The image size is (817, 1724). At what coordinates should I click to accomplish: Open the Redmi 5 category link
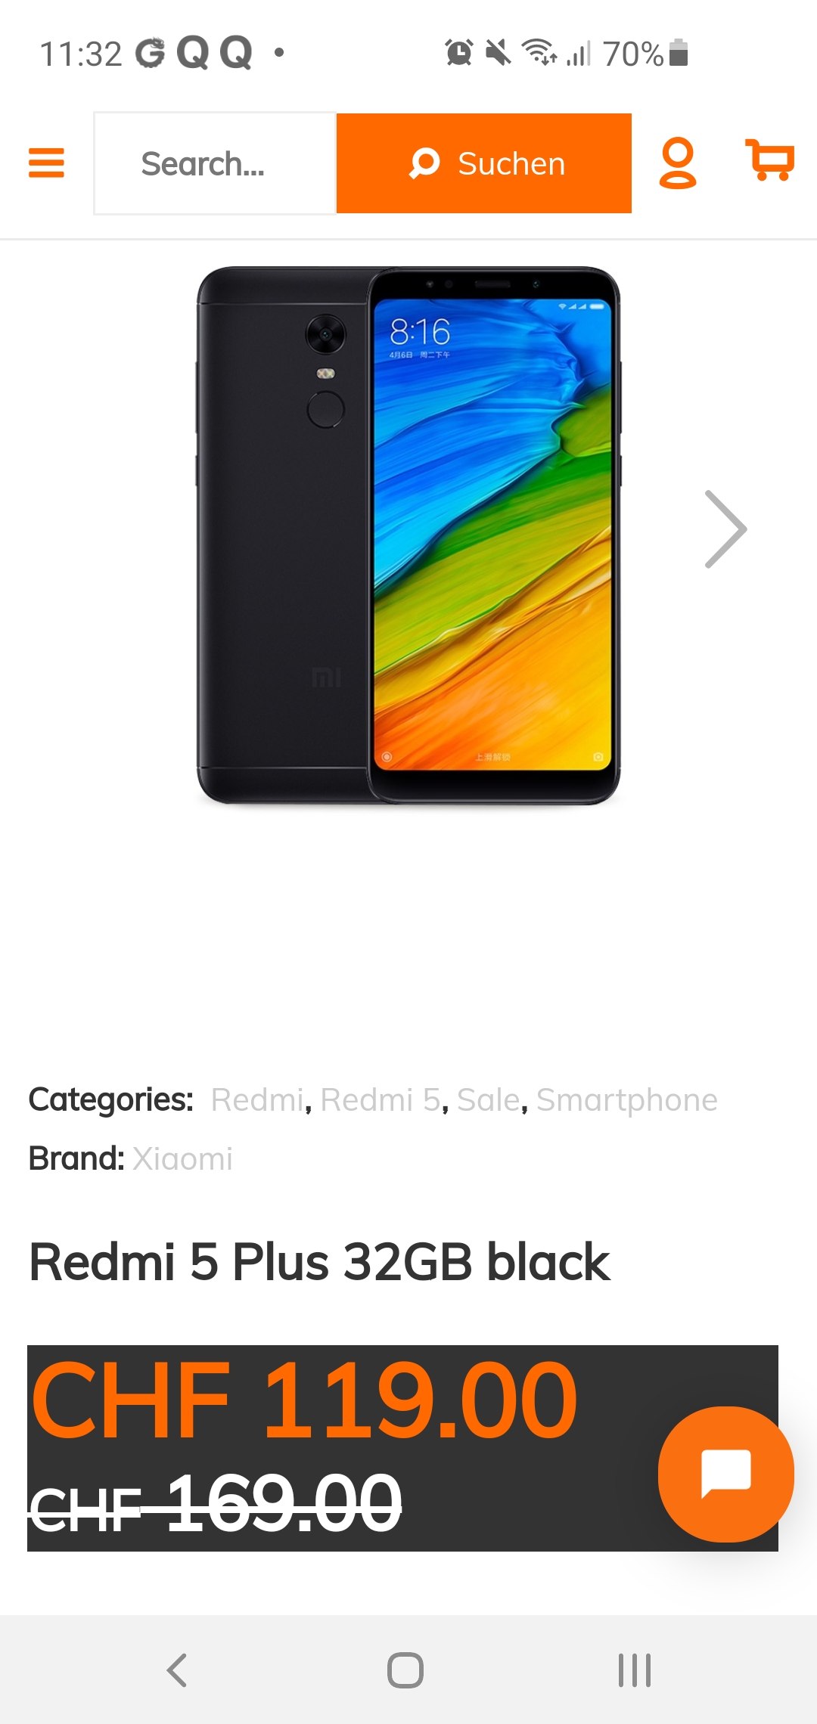381,1100
